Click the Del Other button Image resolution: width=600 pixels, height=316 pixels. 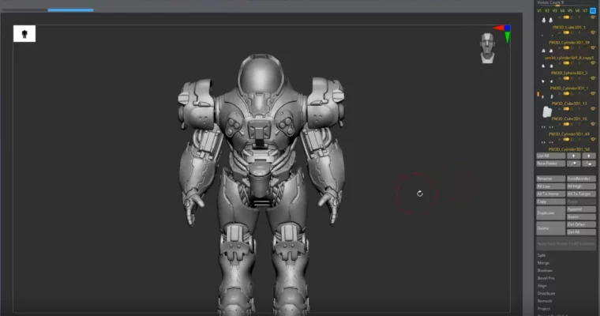click(x=581, y=224)
